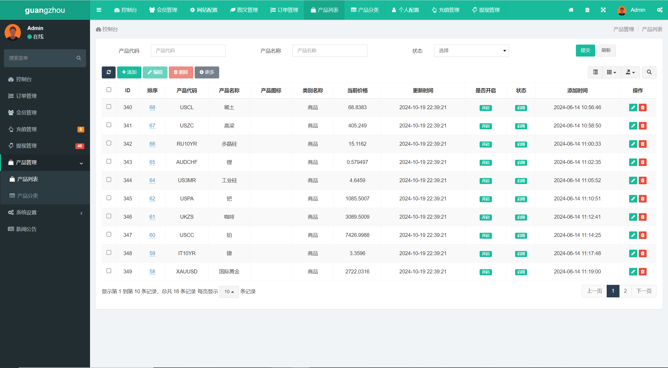The width and height of the screenshot is (668, 368).
Task: Open the 更多 button dropdown menu
Action: click(207, 72)
